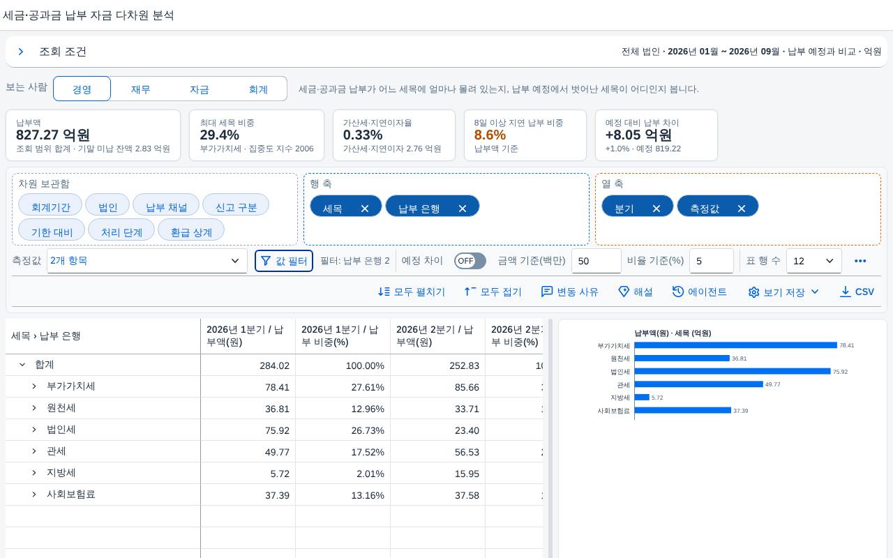Toggle the 예정 차이 OFF switch
The width and height of the screenshot is (893, 558).
coord(470,261)
